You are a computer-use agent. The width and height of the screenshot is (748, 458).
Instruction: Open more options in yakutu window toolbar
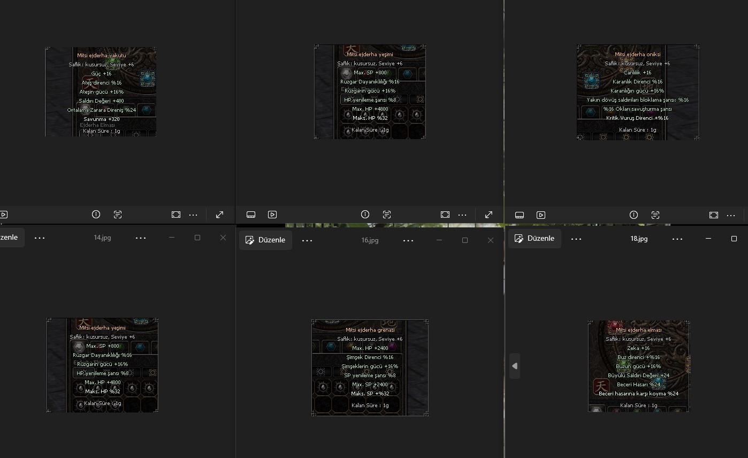click(194, 215)
